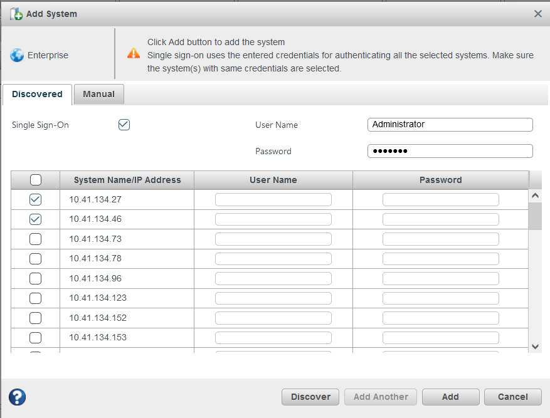Click the User Name field for 10.41.134.78
Image resolution: width=550 pixels, height=418 pixels.
coord(273,259)
